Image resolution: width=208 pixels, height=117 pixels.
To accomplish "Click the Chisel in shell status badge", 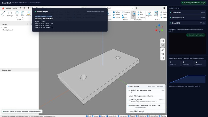I will click(x=22, y=111).
